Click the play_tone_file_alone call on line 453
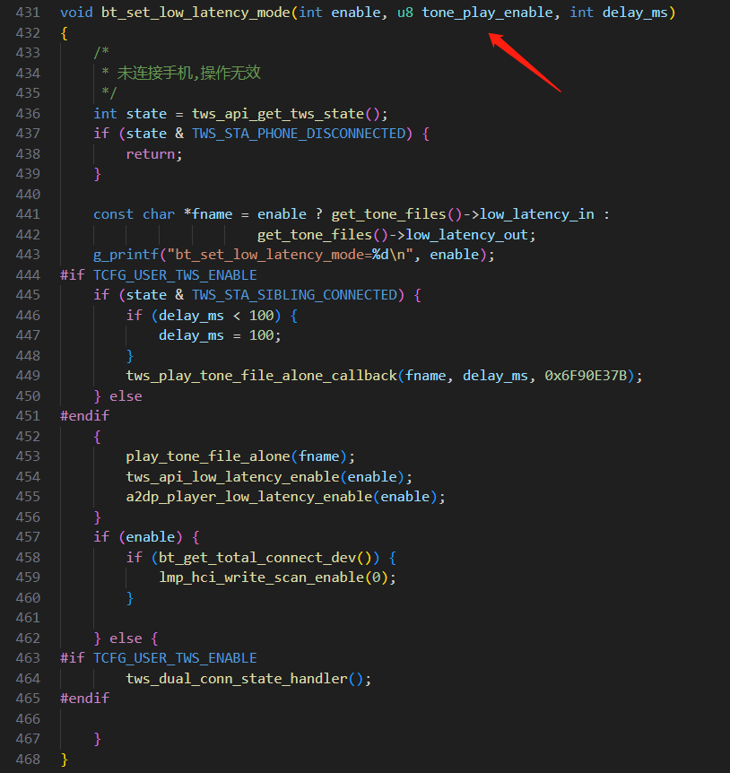 click(208, 456)
